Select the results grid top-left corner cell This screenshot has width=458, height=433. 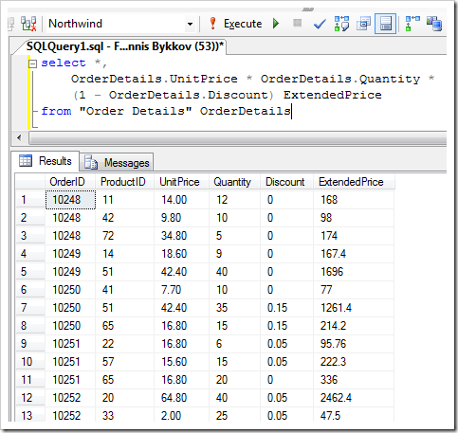pyautogui.click(x=30, y=182)
